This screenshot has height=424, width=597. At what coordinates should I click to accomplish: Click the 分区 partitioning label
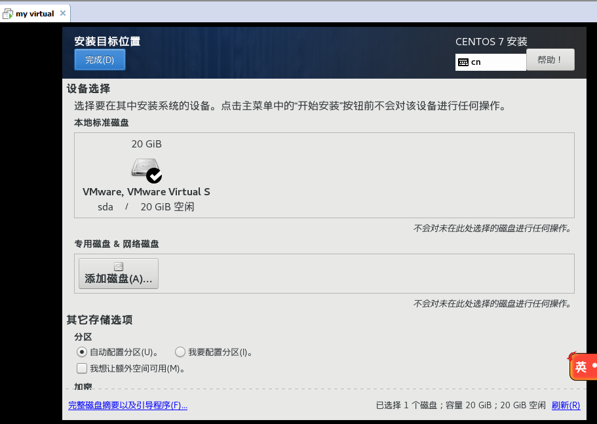point(83,337)
